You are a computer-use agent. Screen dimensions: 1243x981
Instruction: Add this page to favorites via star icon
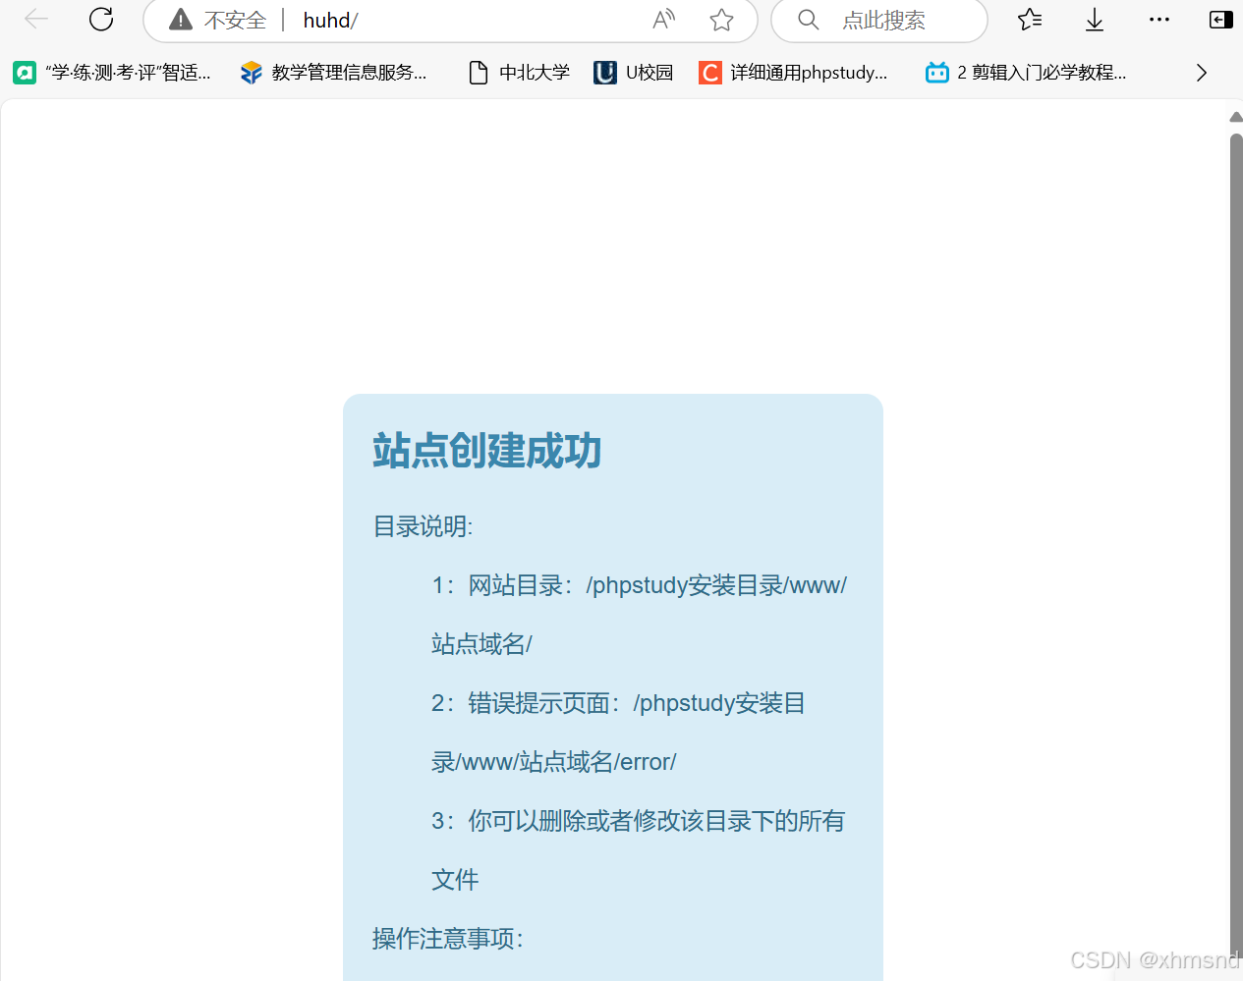721,20
